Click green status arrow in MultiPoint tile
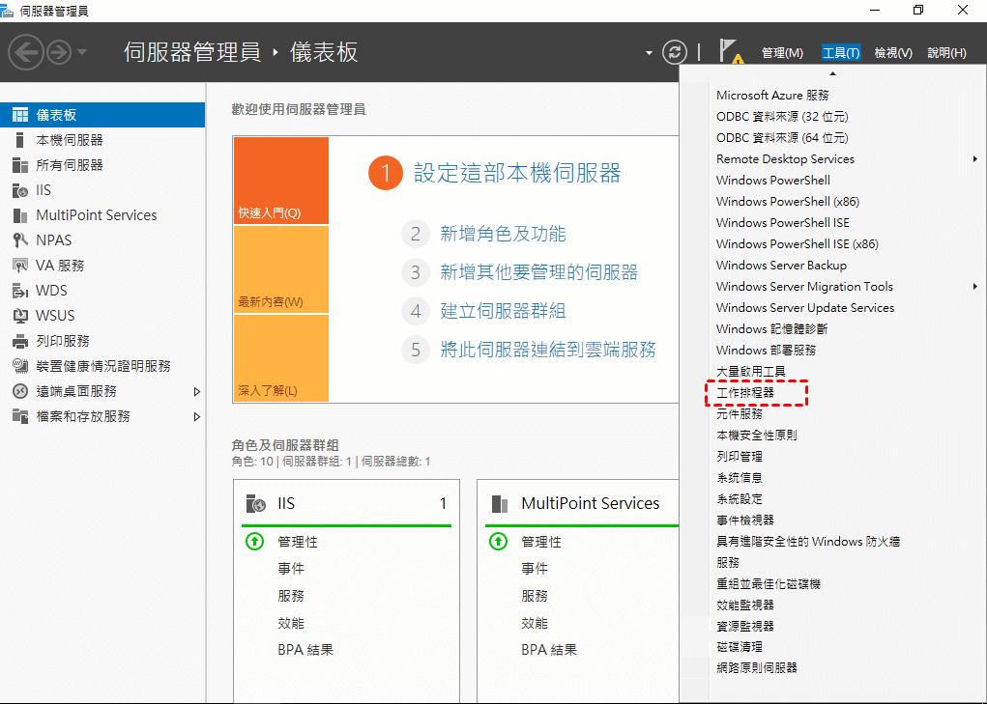The height and width of the screenshot is (704, 987). point(499,541)
